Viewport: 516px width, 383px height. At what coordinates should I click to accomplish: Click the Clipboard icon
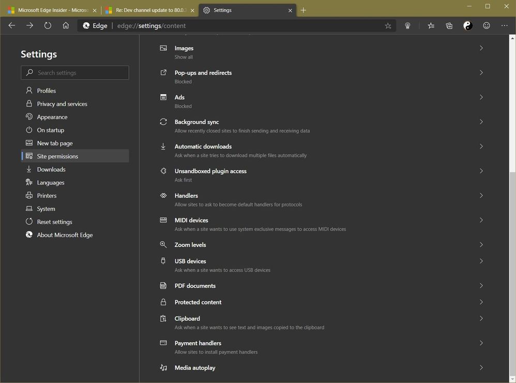[163, 318]
